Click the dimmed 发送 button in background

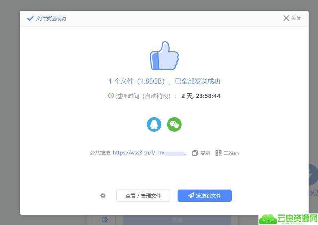click(x=177, y=220)
